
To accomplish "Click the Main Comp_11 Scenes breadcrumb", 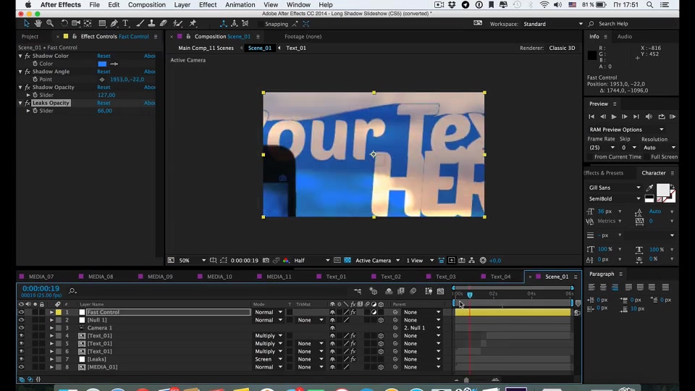I will [x=206, y=48].
